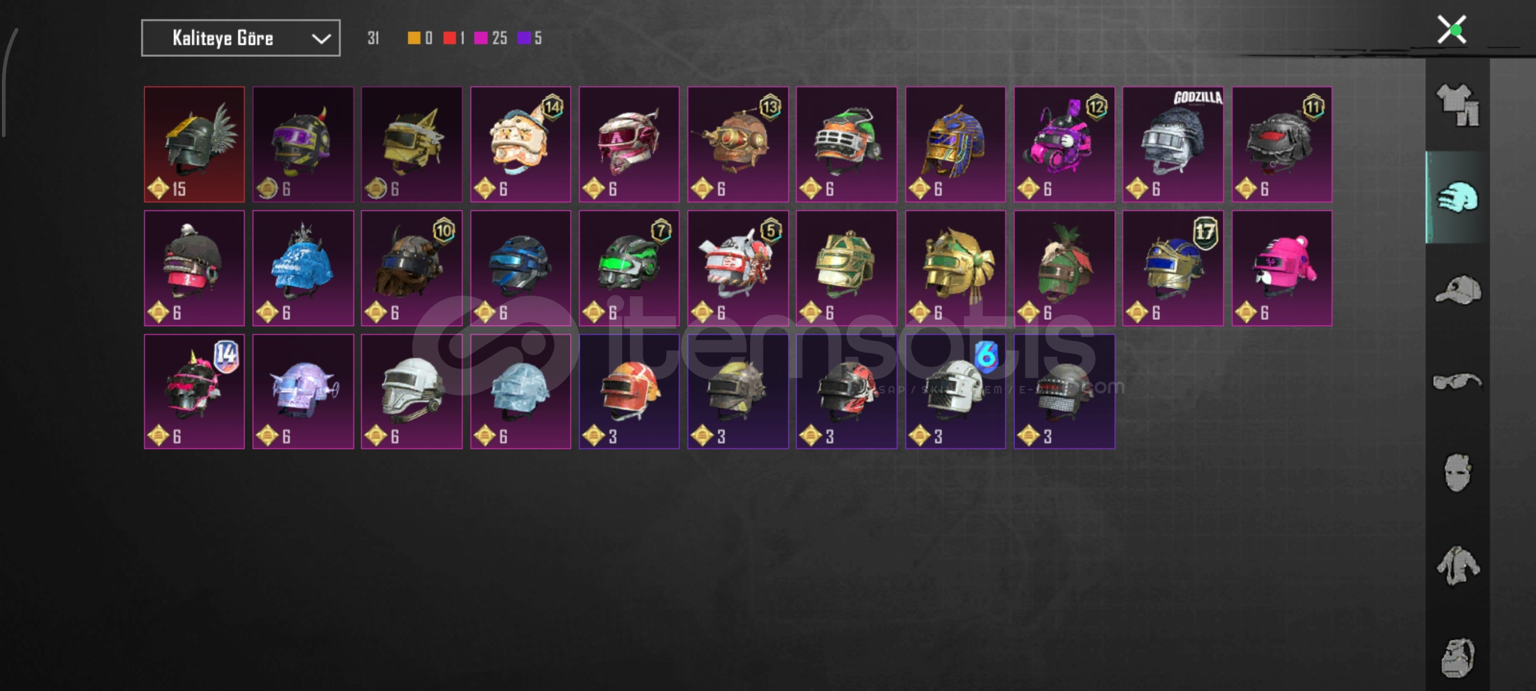Open the jacket category icon
The height and width of the screenshot is (691, 1536).
point(1457,566)
